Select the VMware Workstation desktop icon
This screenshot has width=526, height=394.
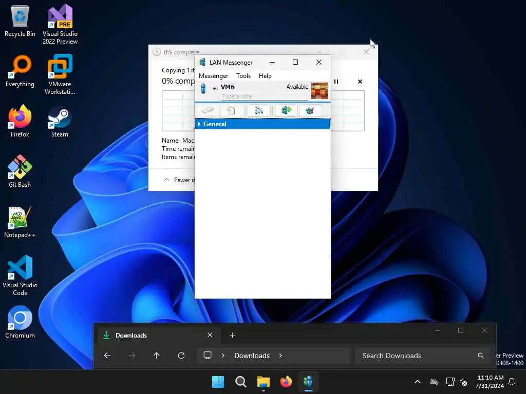click(x=60, y=75)
